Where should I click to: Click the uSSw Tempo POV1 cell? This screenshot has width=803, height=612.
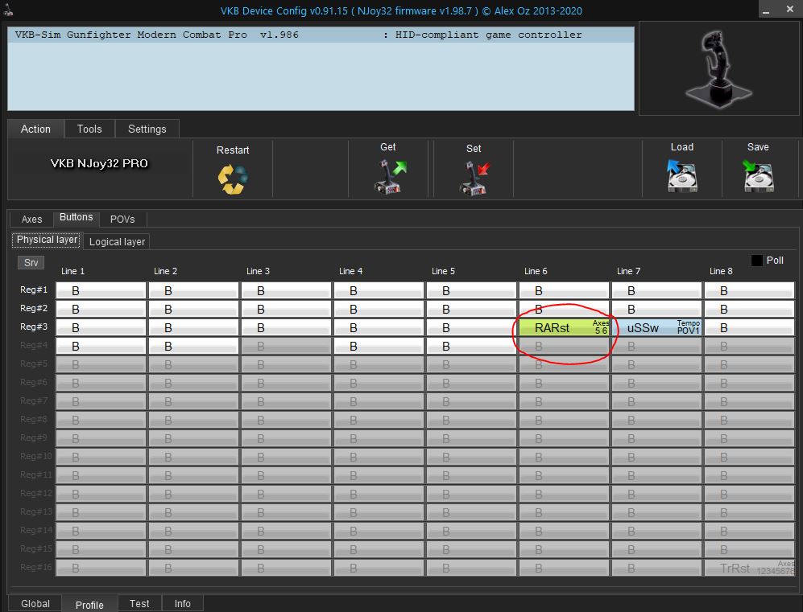656,328
